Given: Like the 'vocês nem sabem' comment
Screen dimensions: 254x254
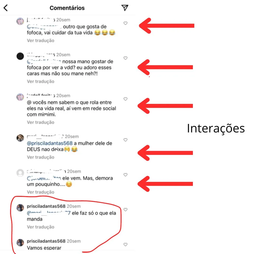Looking at the screenshot, I should pos(125,99).
